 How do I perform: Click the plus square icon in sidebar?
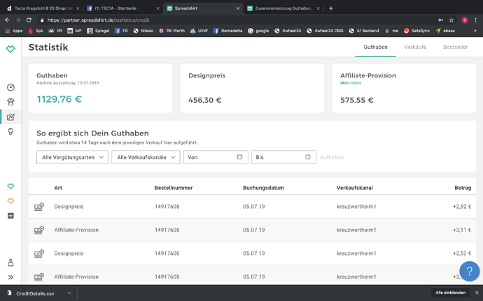(10, 216)
